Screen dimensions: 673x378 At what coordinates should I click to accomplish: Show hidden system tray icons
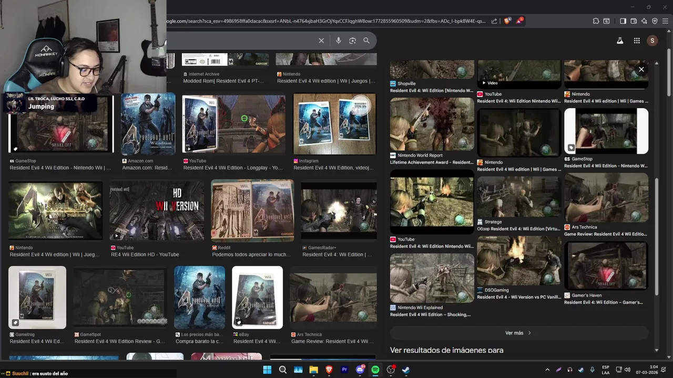tap(547, 370)
